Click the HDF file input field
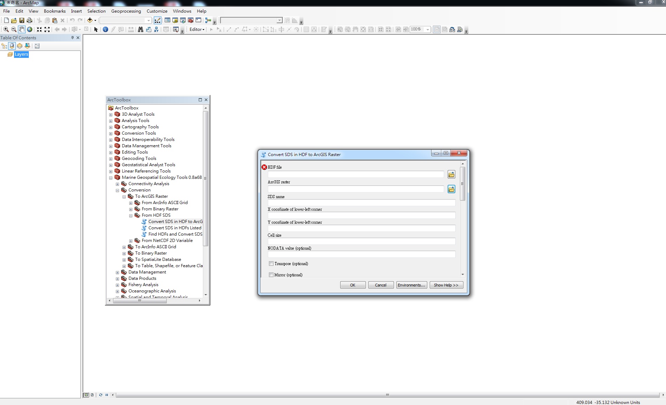Screen dimensions: 666x405 (356, 174)
